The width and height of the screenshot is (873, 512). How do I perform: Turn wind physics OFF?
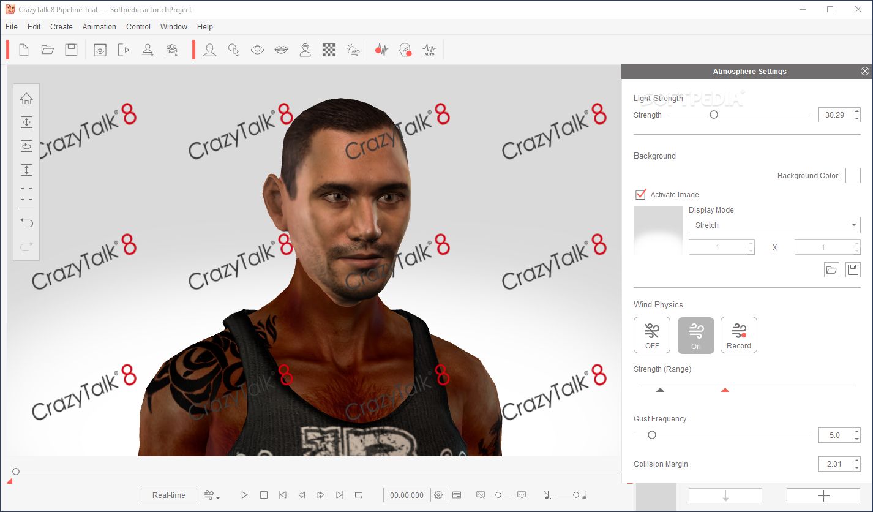point(652,335)
